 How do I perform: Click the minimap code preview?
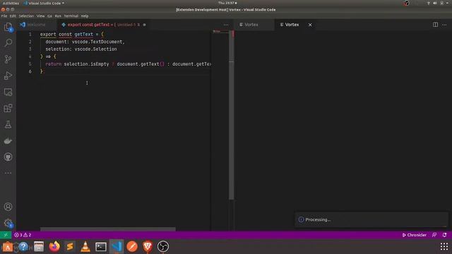click(x=220, y=31)
